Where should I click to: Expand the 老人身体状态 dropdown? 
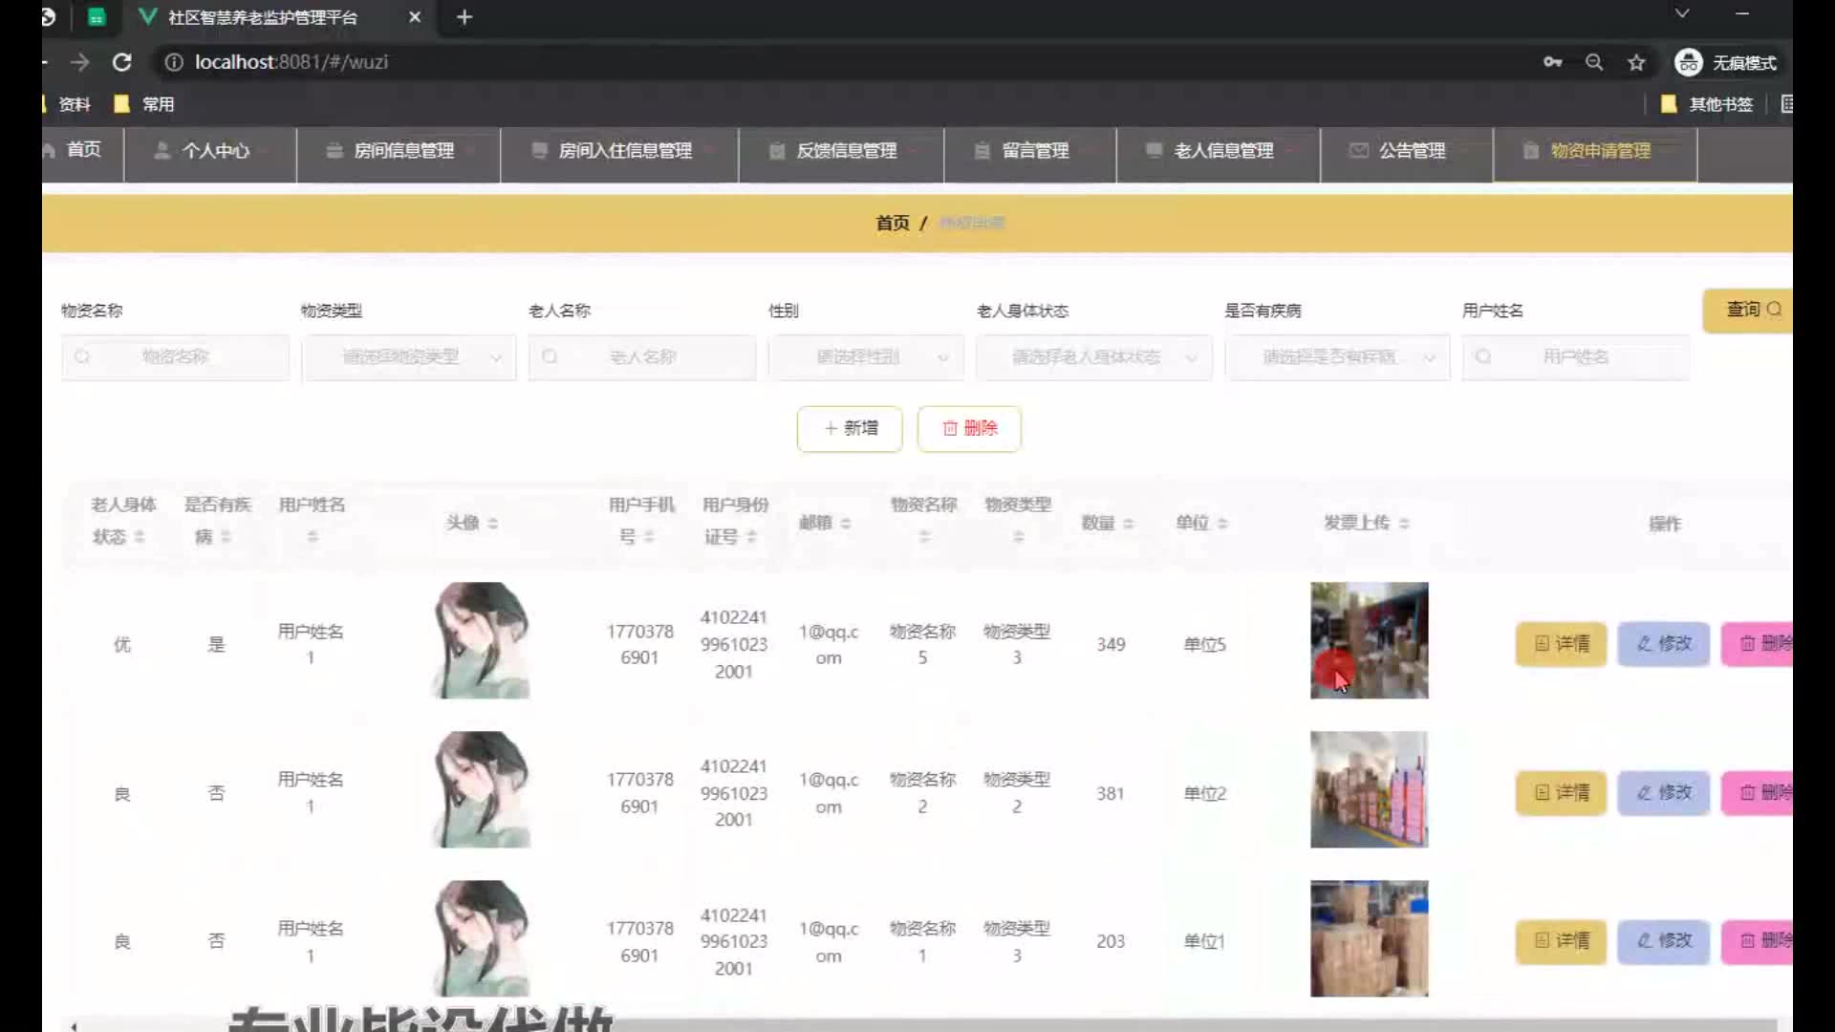point(1093,357)
